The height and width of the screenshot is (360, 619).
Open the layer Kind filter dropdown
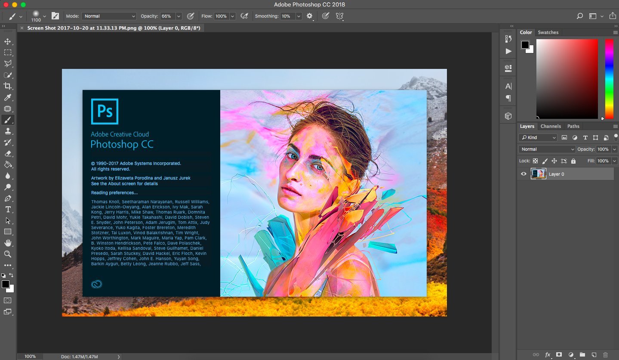pos(538,137)
